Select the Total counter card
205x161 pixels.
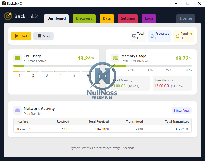pyautogui.click(x=138, y=36)
